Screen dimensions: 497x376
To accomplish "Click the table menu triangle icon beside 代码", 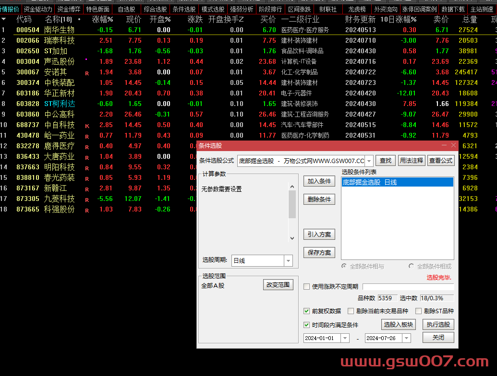I will click(3, 20).
